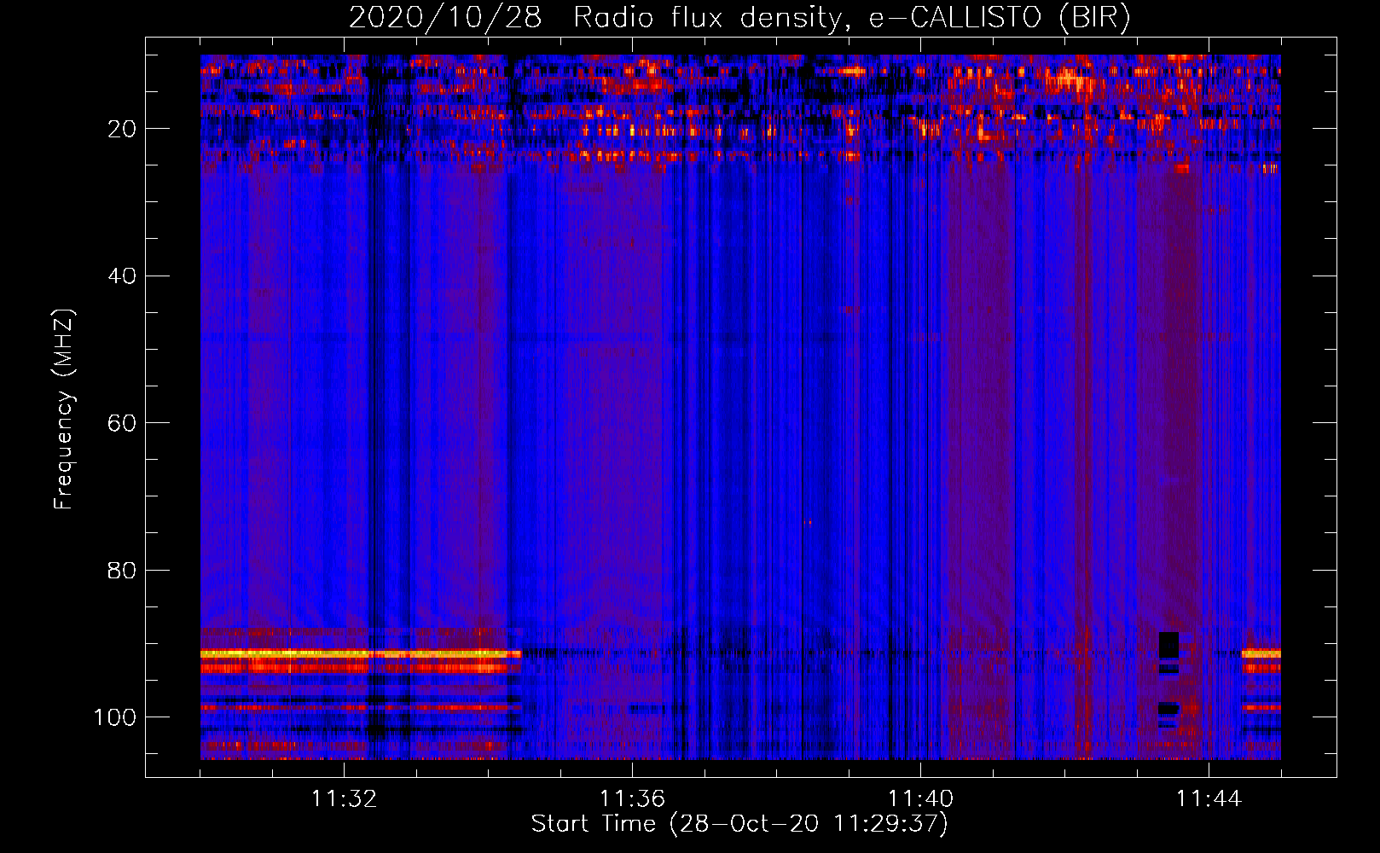The width and height of the screenshot is (1380, 853).
Task: Click the date "2020/10/28" in the title
Action: click(445, 18)
